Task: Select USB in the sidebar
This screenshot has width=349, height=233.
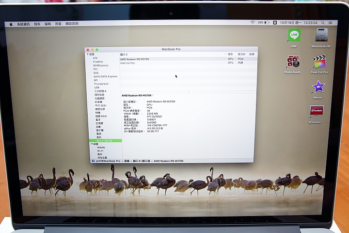Action: pos(96,88)
